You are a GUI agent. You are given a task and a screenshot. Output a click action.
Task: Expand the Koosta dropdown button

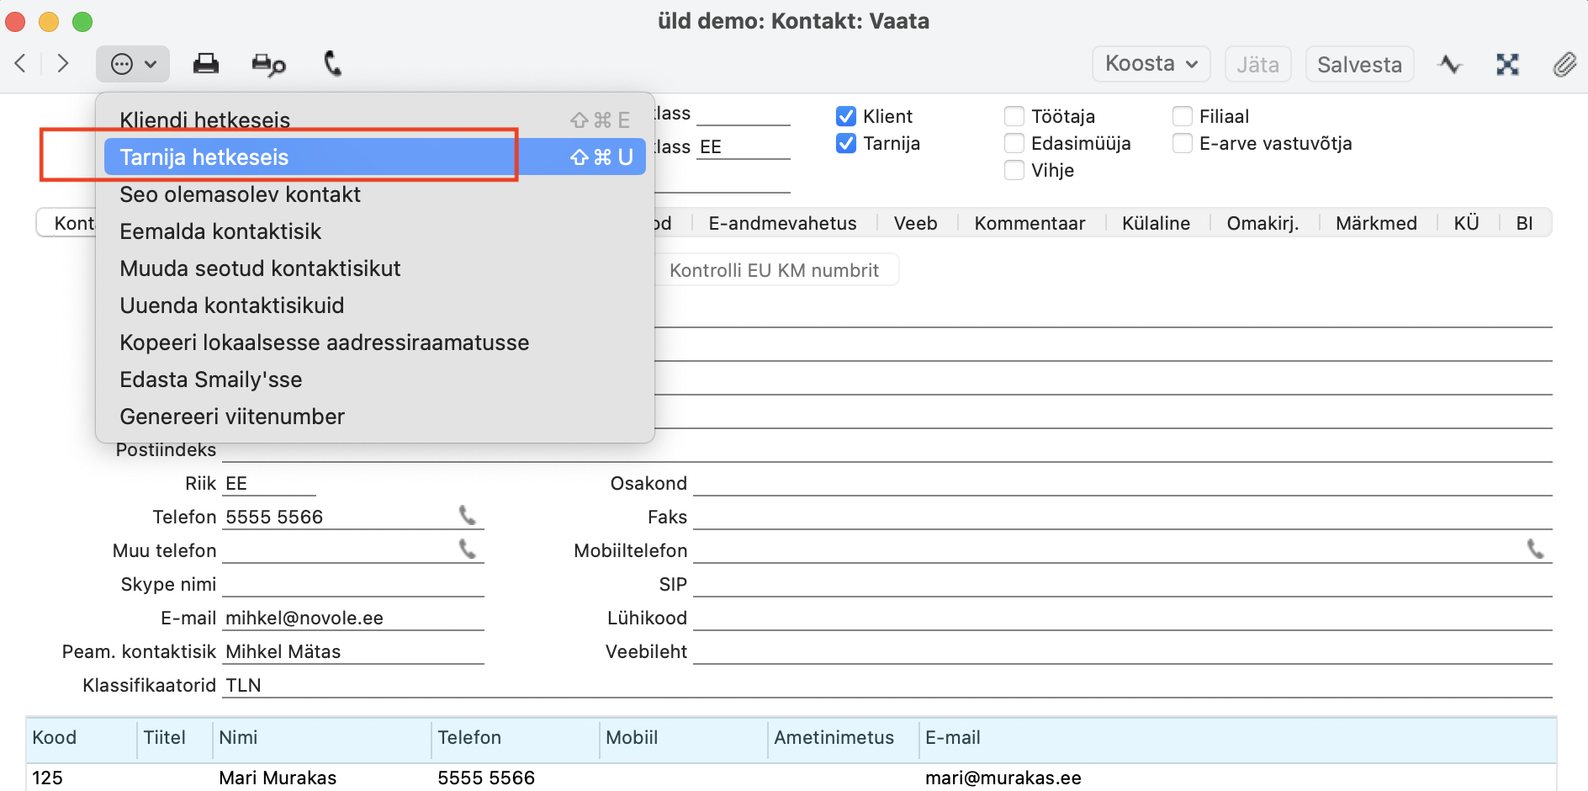pyautogui.click(x=1151, y=64)
